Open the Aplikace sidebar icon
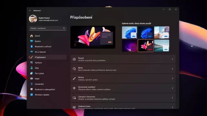Screen dimensions: 207x116 tap(32, 63)
